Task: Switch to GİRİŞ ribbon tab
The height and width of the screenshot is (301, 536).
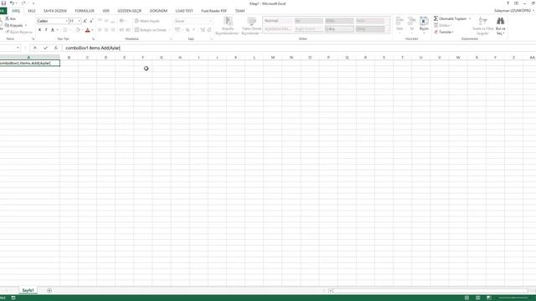Action: click(16, 11)
